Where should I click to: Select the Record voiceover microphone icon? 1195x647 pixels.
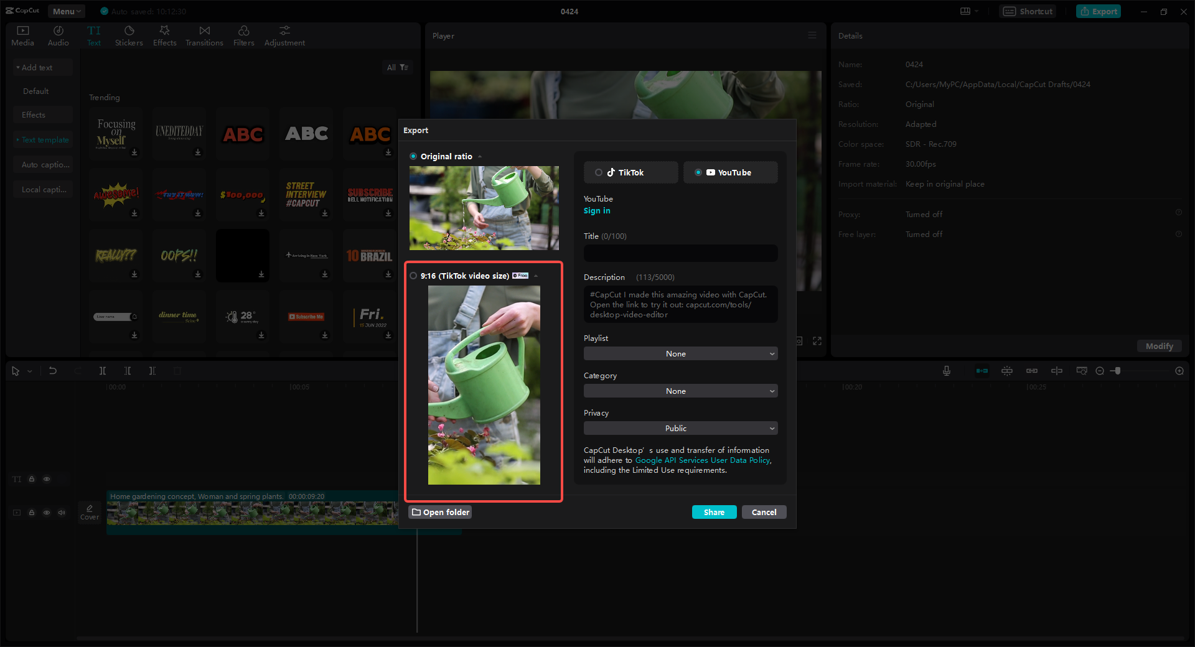pos(946,371)
